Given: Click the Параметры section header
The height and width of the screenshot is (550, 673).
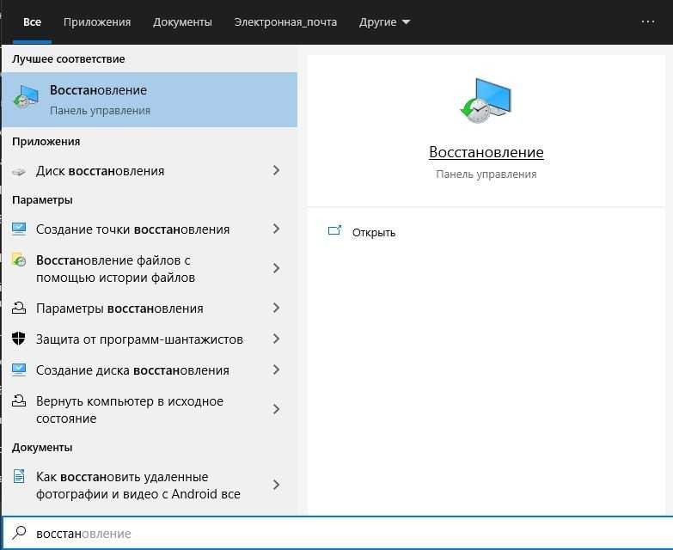Looking at the screenshot, I should [42, 200].
